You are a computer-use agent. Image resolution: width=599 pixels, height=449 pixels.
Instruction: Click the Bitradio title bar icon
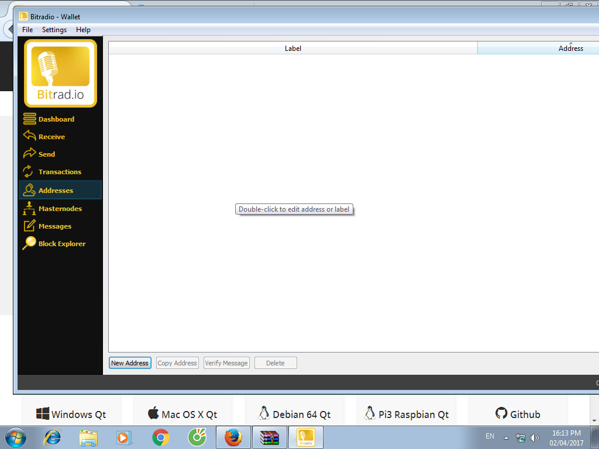click(23, 16)
